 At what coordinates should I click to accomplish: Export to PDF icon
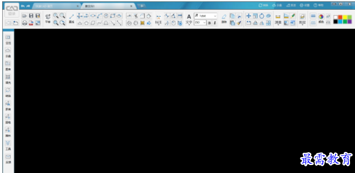tap(31, 23)
